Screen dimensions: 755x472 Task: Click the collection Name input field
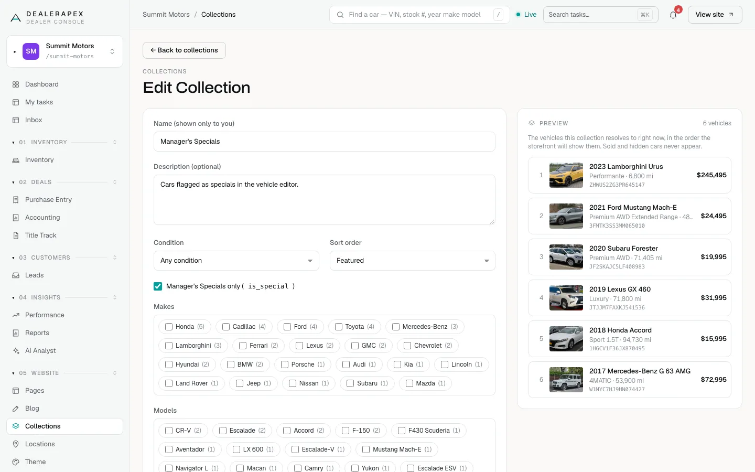(325, 142)
